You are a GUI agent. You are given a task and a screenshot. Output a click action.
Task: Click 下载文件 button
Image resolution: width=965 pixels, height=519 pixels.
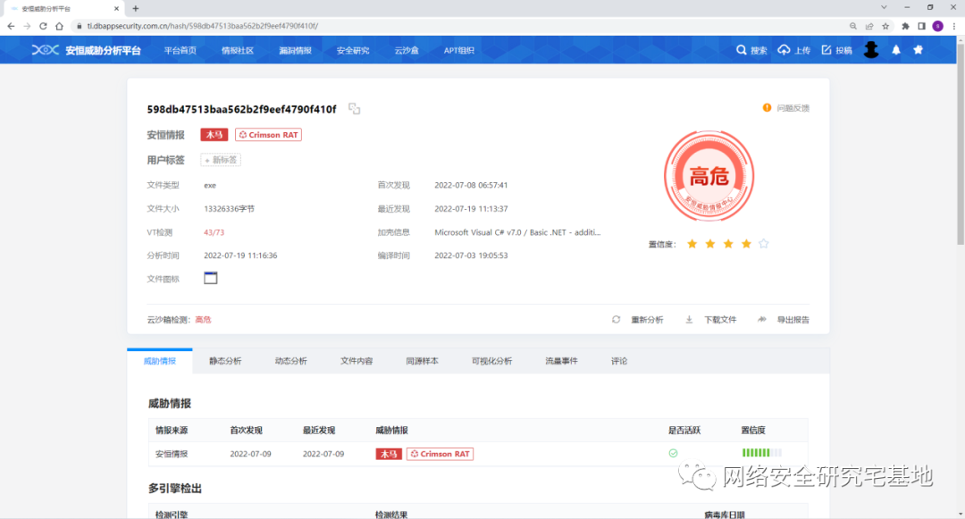720,320
